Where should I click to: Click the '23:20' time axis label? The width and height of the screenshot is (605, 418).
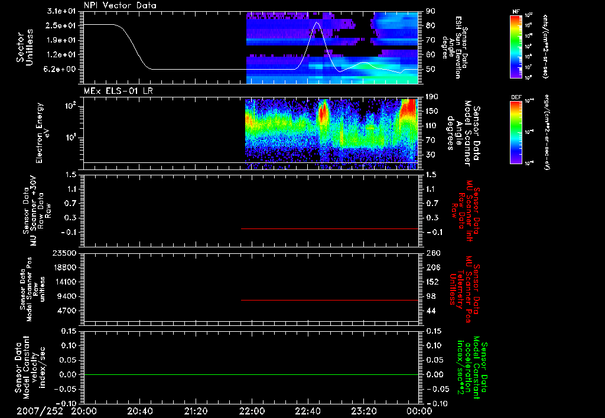click(x=363, y=411)
